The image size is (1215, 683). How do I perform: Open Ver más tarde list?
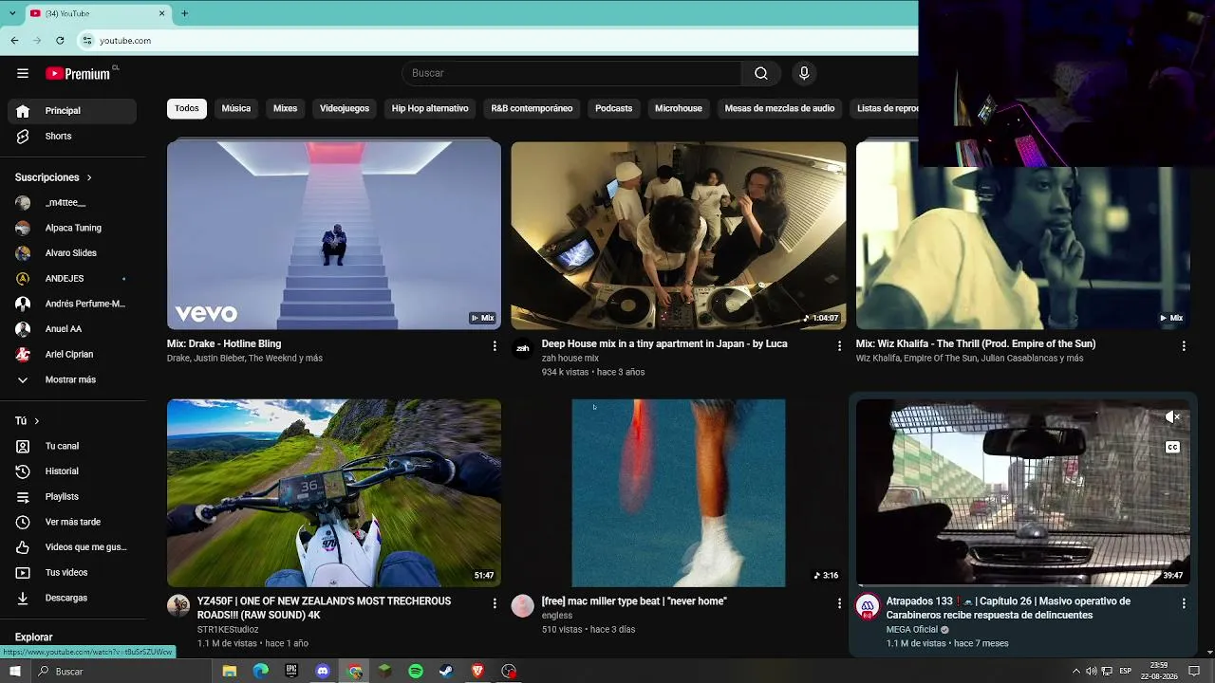[72, 522]
